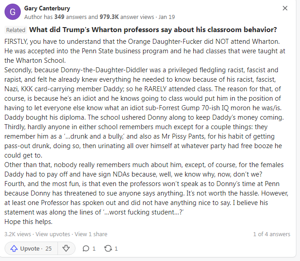
Task: Click the comment count next to bubble
Action: click(x=94, y=248)
